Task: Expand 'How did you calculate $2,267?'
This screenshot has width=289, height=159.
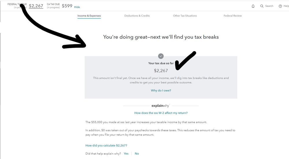Action: [x=106, y=145]
